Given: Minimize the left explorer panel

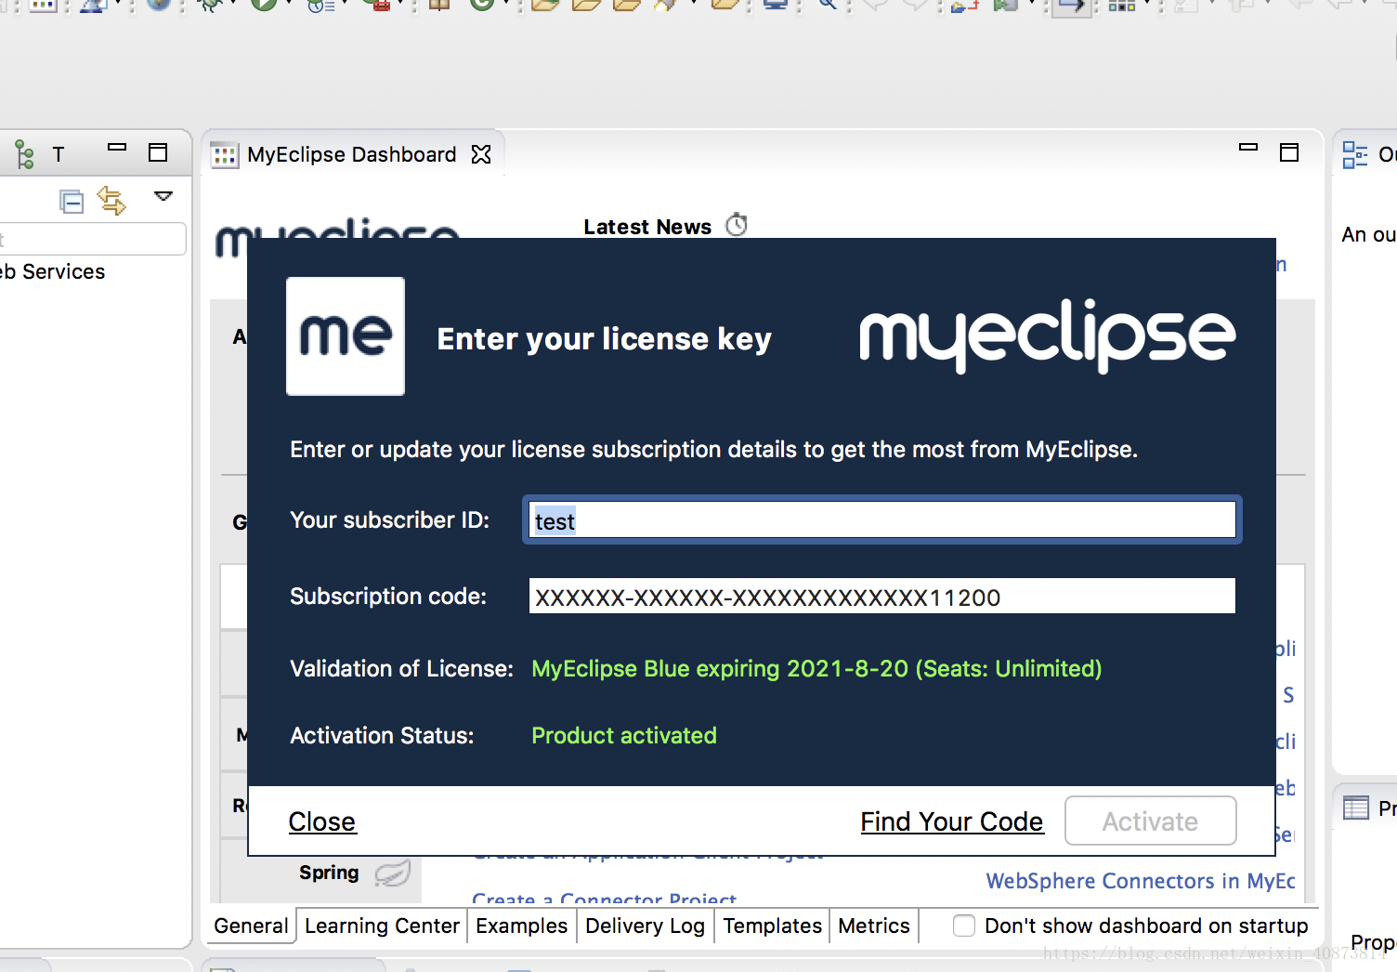Looking at the screenshot, I should [117, 147].
